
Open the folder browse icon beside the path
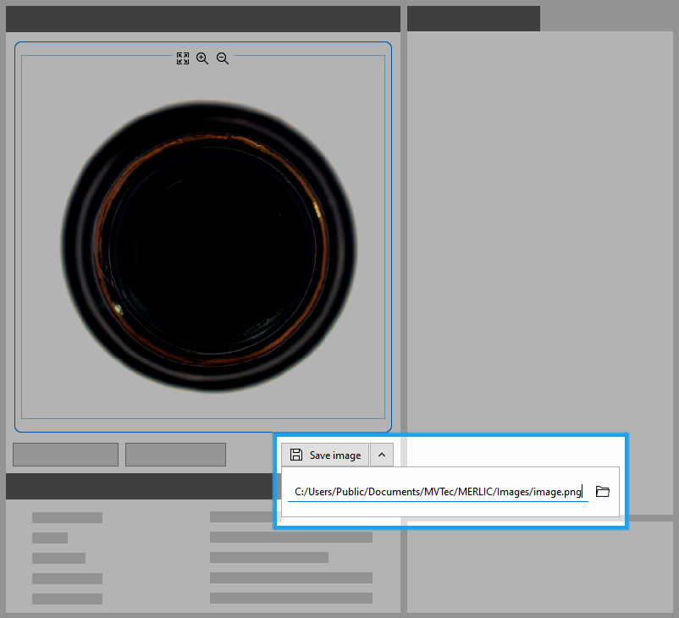[x=603, y=492]
